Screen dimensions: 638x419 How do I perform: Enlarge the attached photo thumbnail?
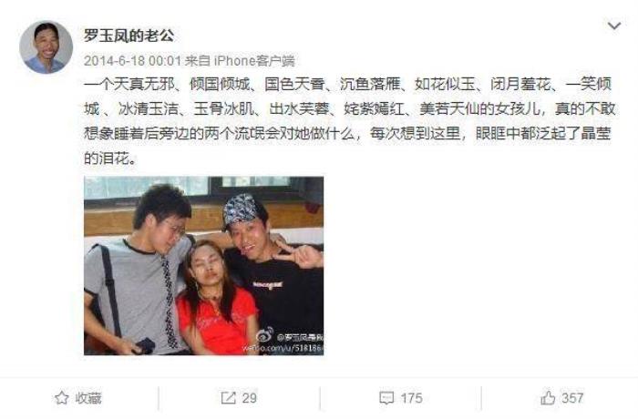(204, 266)
